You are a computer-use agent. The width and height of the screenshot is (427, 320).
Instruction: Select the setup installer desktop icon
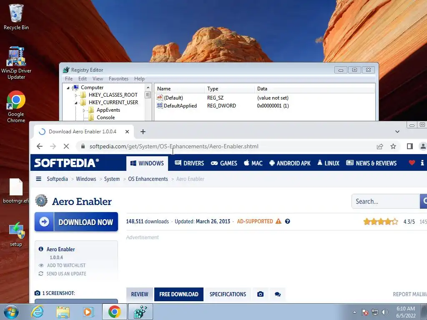click(x=16, y=234)
